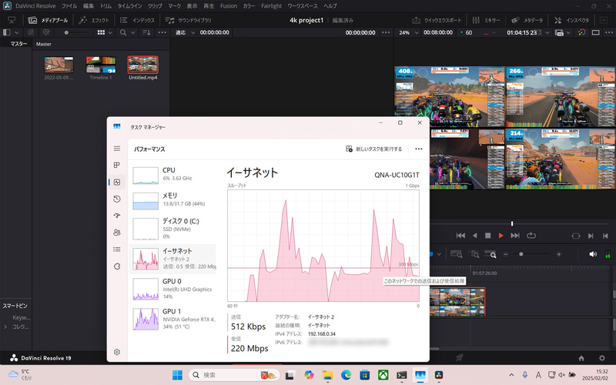This screenshot has height=385, width=616.
Task: Open the Inspector (インスペクタ) panel
Action: [571, 20]
